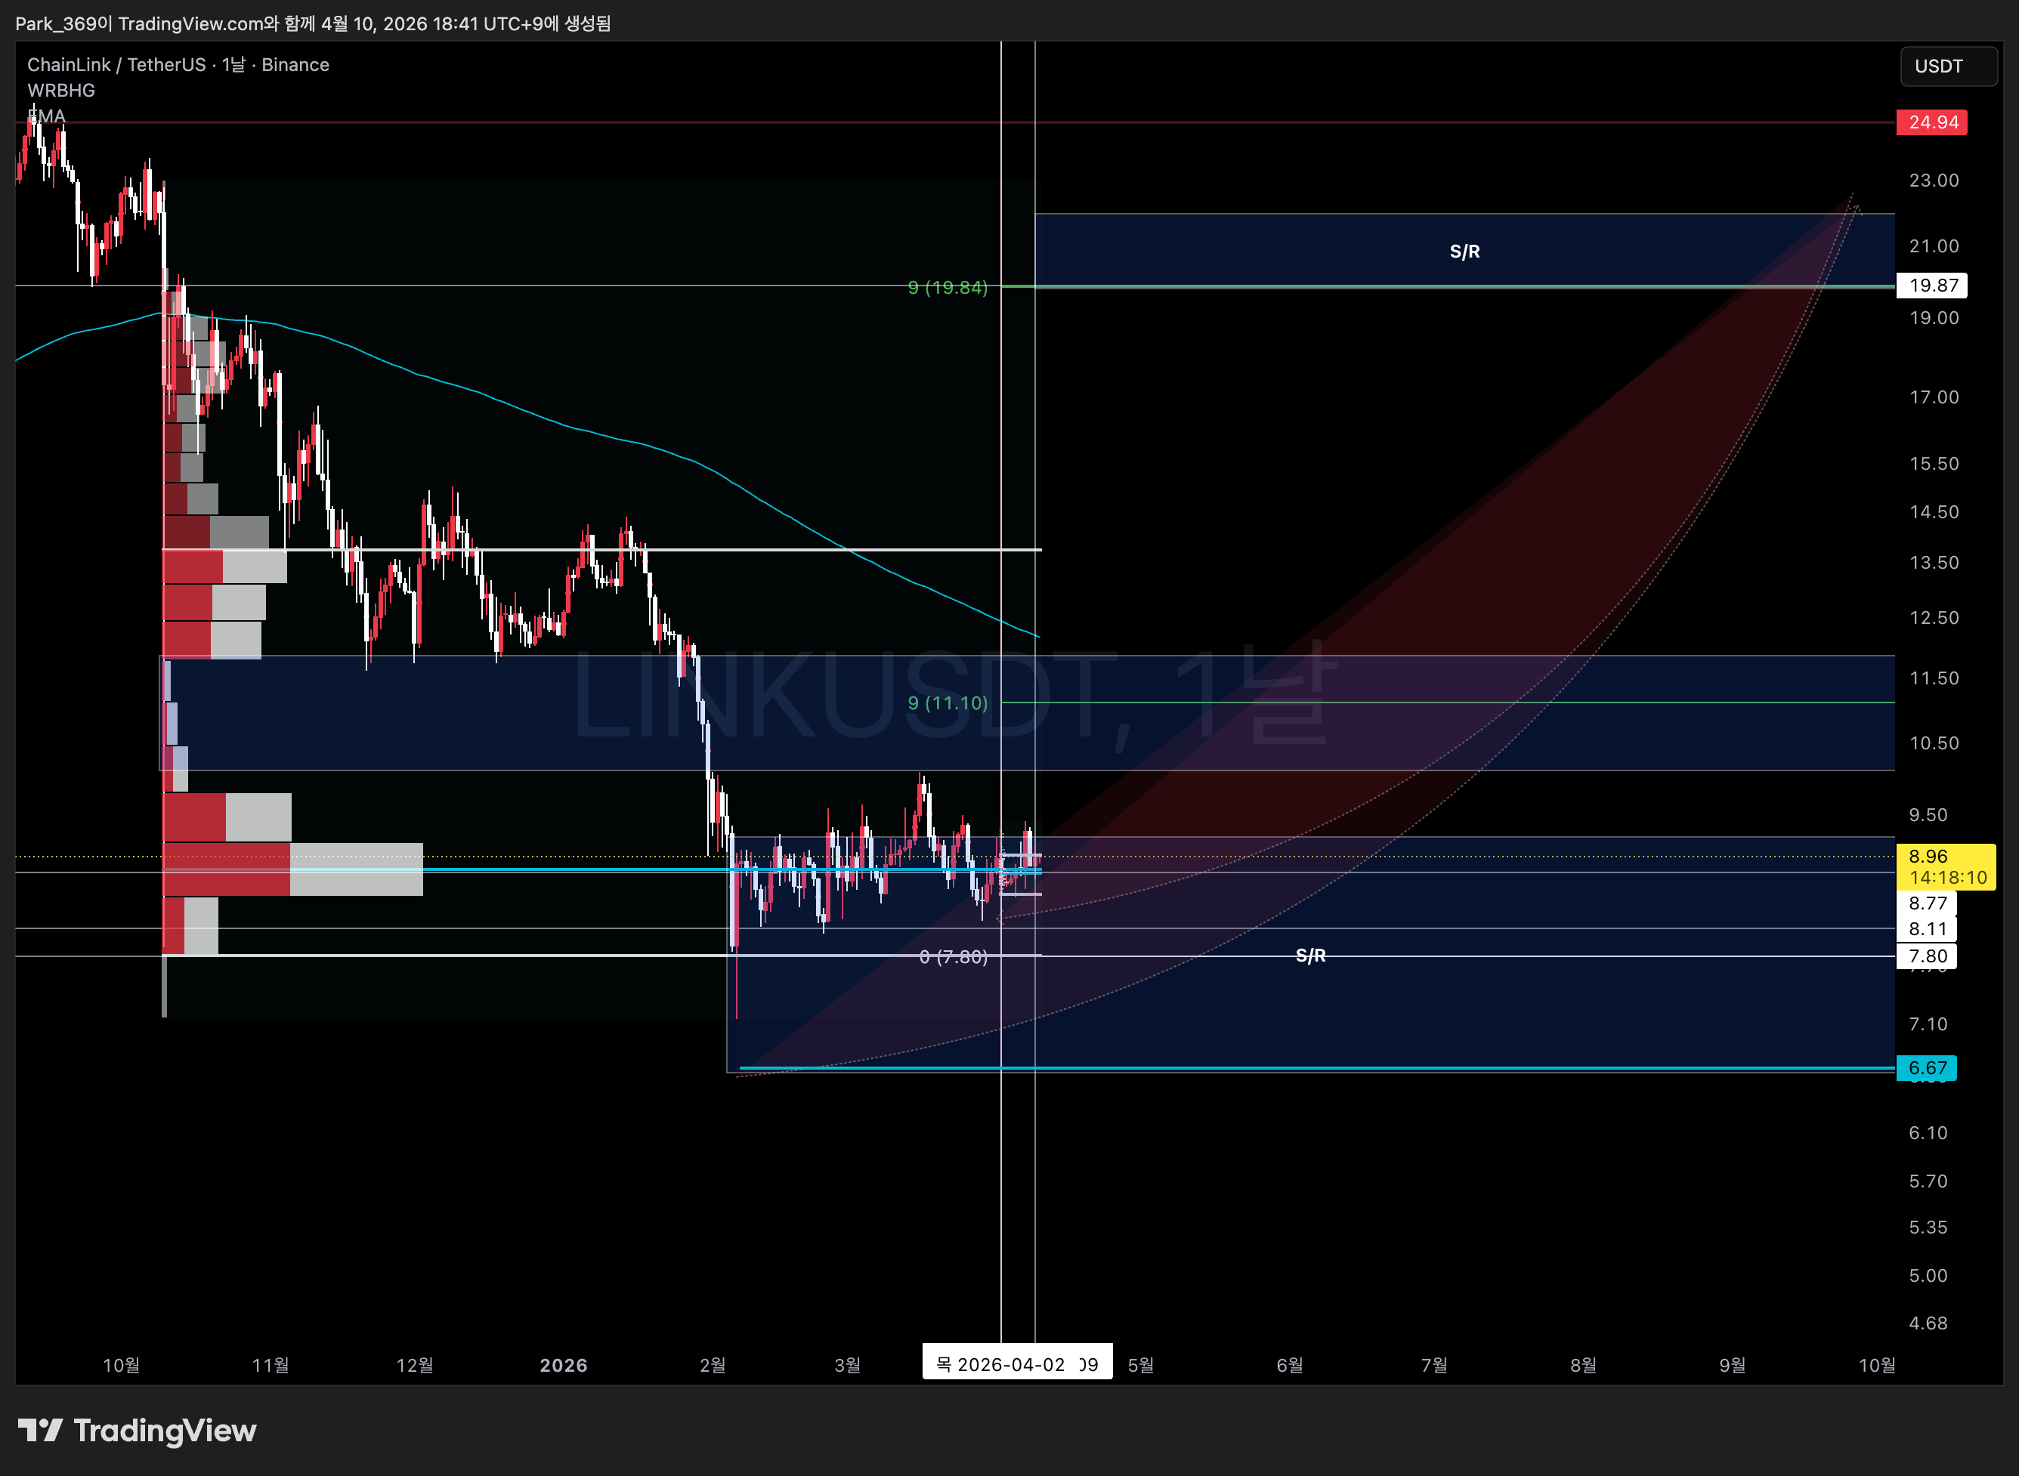The height and width of the screenshot is (1476, 2019).
Task: Click 2026 on the time axis
Action: coord(563,1365)
